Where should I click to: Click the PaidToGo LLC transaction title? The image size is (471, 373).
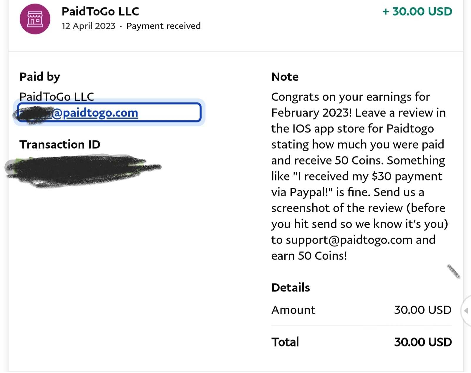(x=100, y=11)
